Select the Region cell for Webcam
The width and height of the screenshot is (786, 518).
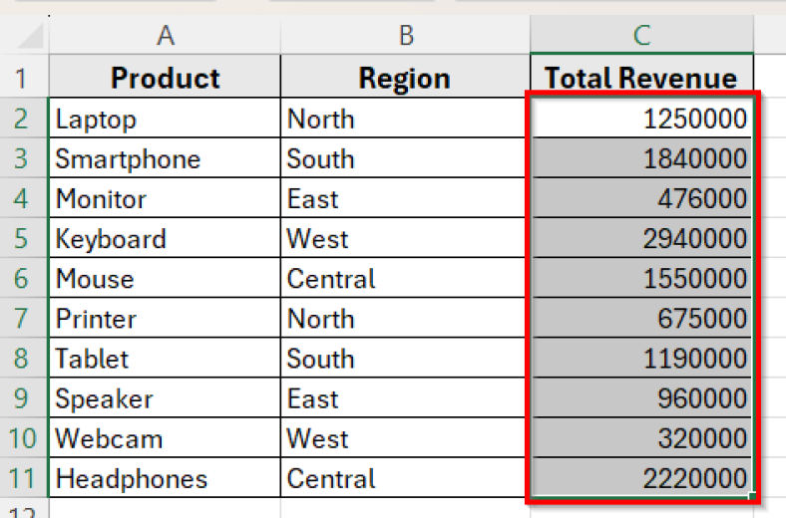[x=405, y=438]
